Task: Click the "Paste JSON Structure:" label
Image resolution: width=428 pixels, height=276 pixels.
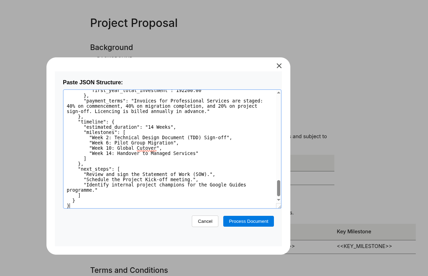Action: (93, 83)
